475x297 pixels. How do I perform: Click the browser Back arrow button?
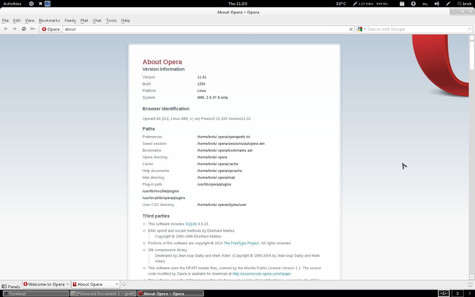click(6, 29)
